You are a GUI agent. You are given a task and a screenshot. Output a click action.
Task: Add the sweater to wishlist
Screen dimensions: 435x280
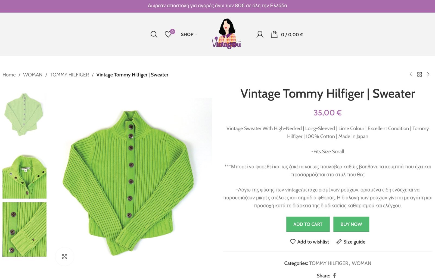(x=309, y=241)
